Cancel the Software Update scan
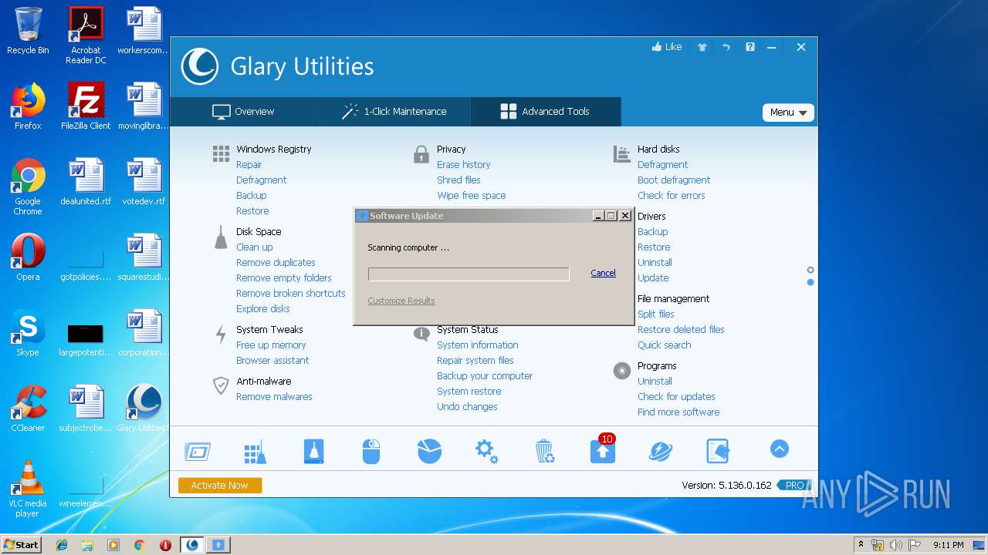 click(x=603, y=273)
